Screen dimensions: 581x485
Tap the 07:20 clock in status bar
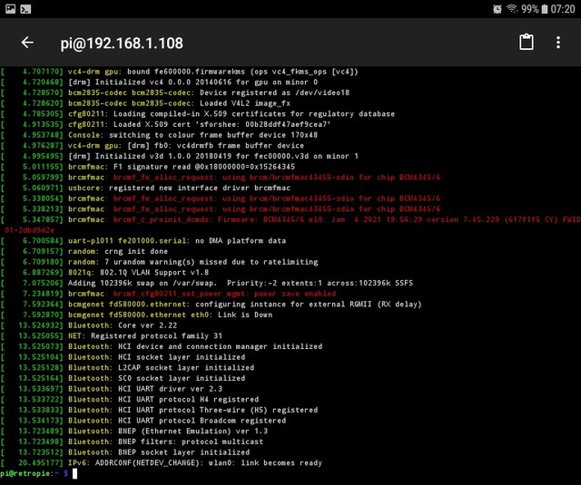[563, 9]
